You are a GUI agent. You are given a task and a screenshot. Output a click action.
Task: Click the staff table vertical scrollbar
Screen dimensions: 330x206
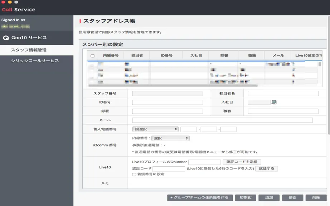click(320, 64)
